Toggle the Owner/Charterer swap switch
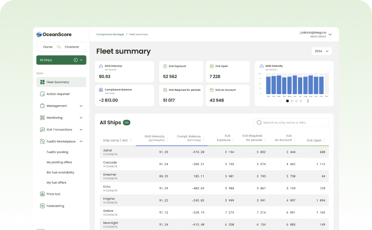 [x=59, y=47]
